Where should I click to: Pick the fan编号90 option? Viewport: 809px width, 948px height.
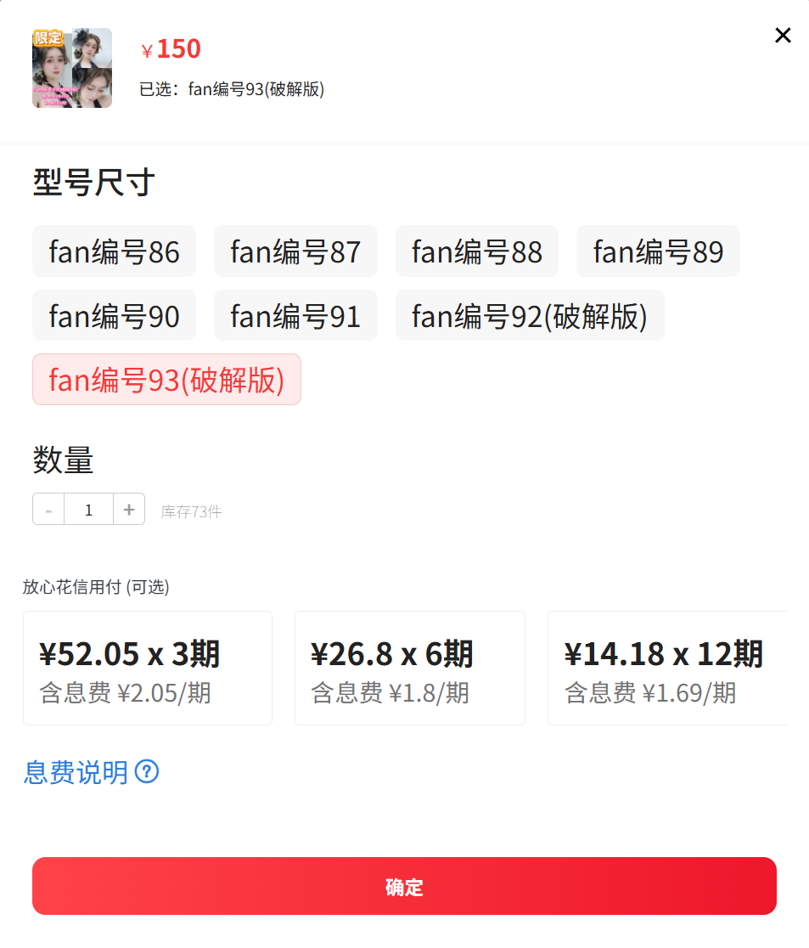pos(115,315)
